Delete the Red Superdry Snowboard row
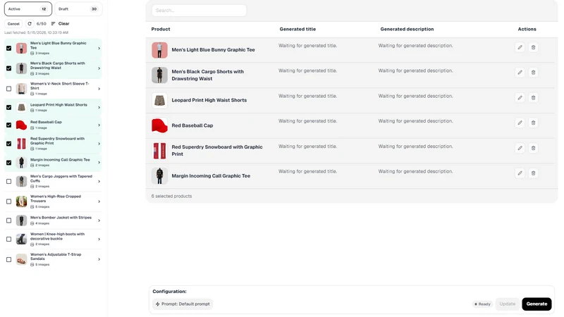 coord(533,148)
